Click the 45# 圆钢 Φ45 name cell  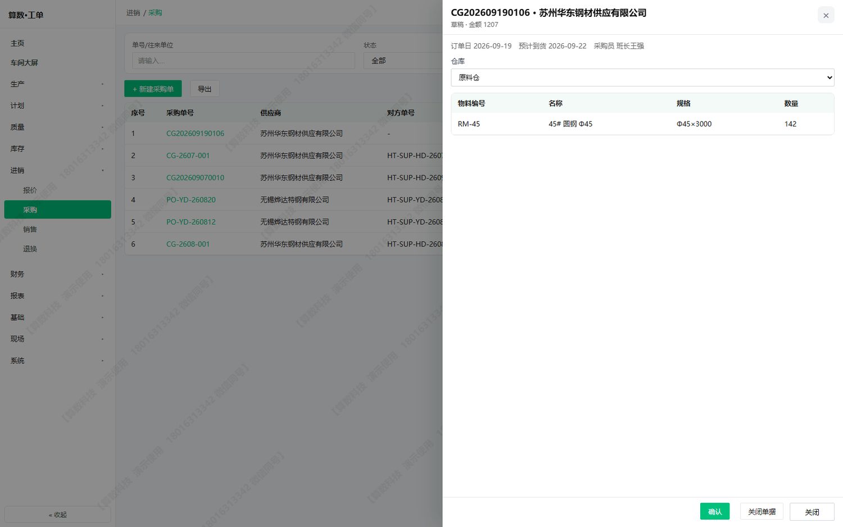point(570,124)
